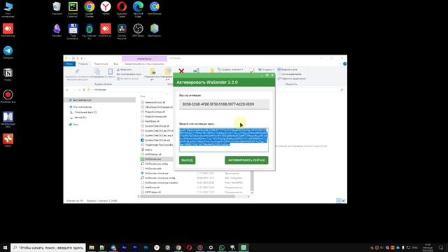Select SiteAnalyzer green hexagon desktop icon
Screen dimensions: 448x252
pos(154,30)
